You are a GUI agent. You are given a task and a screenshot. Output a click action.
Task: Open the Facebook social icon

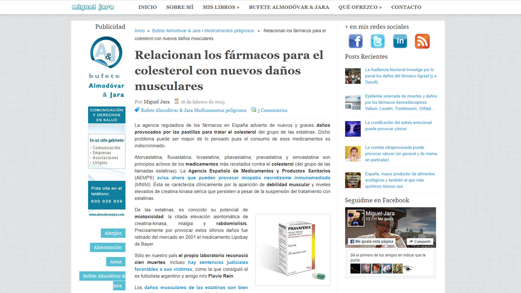(355, 41)
